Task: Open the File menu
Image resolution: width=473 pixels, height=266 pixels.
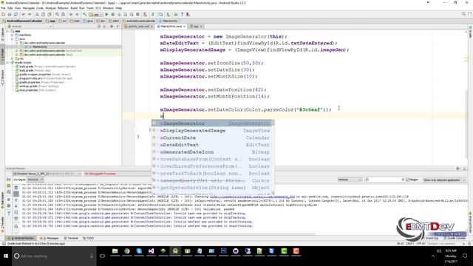Action: (x=3, y=8)
